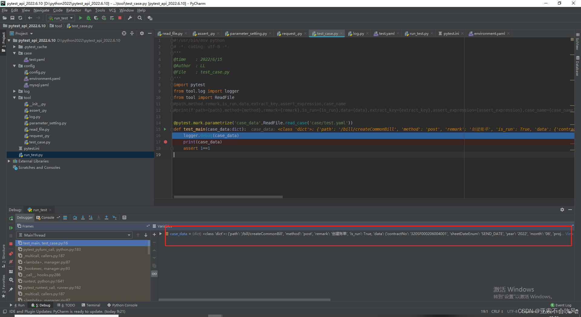Open the Navigate menu
581x317 pixels.
pos(41,10)
